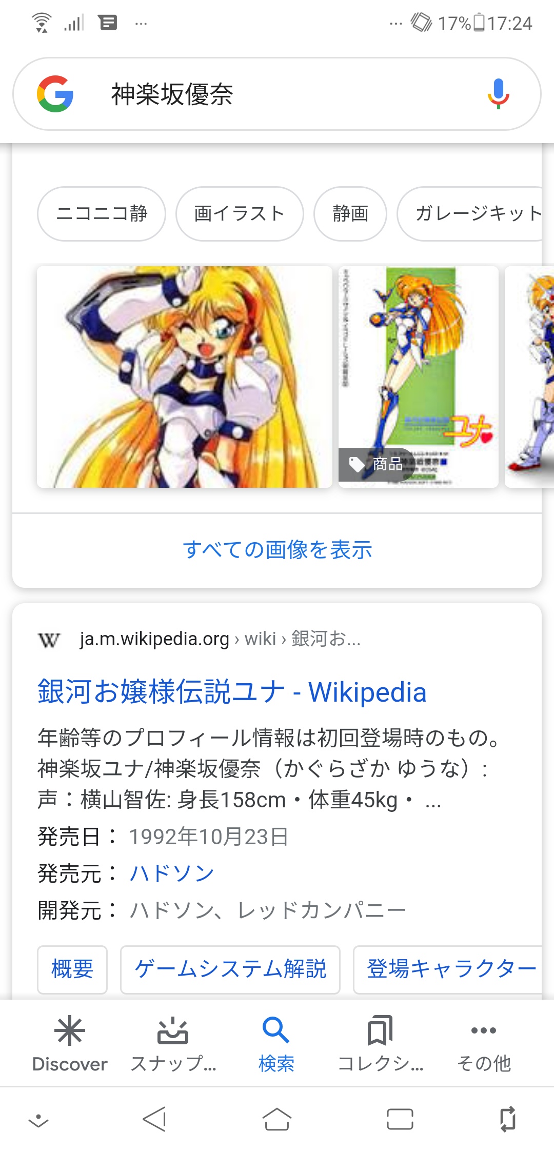Follow the ハドソン publisher link
The image size is (554, 1152).
point(171,873)
